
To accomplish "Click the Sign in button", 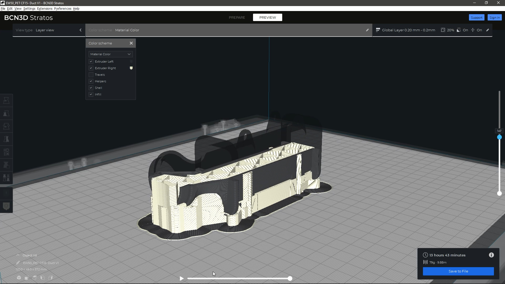I will 494,18.
